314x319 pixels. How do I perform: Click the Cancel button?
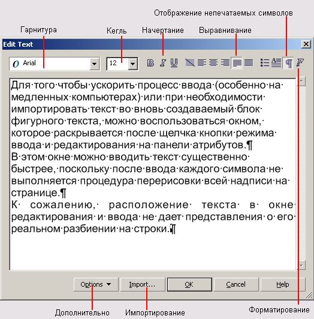point(236,284)
